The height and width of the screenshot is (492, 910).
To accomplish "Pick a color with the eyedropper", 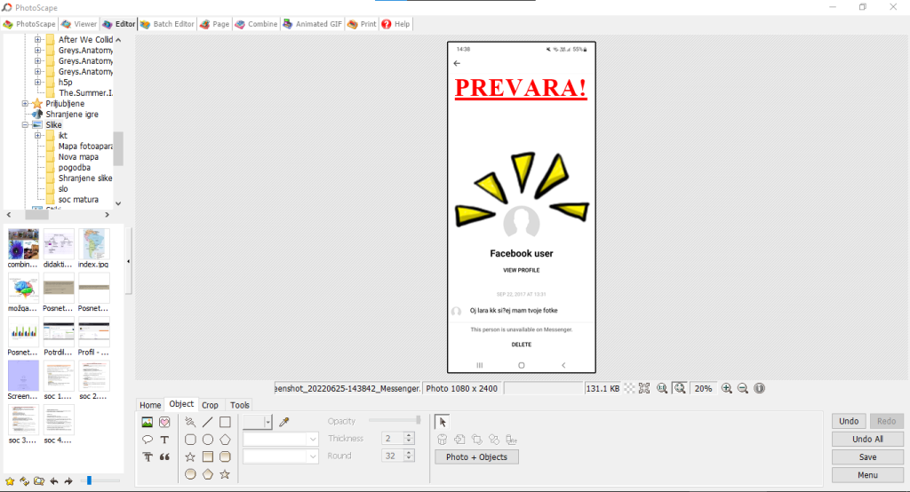I will pos(283,422).
